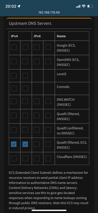The width and height of the screenshot is (98, 213).
Task: Check first IPv6 box for DNS.WATCH
Action: 37,101
